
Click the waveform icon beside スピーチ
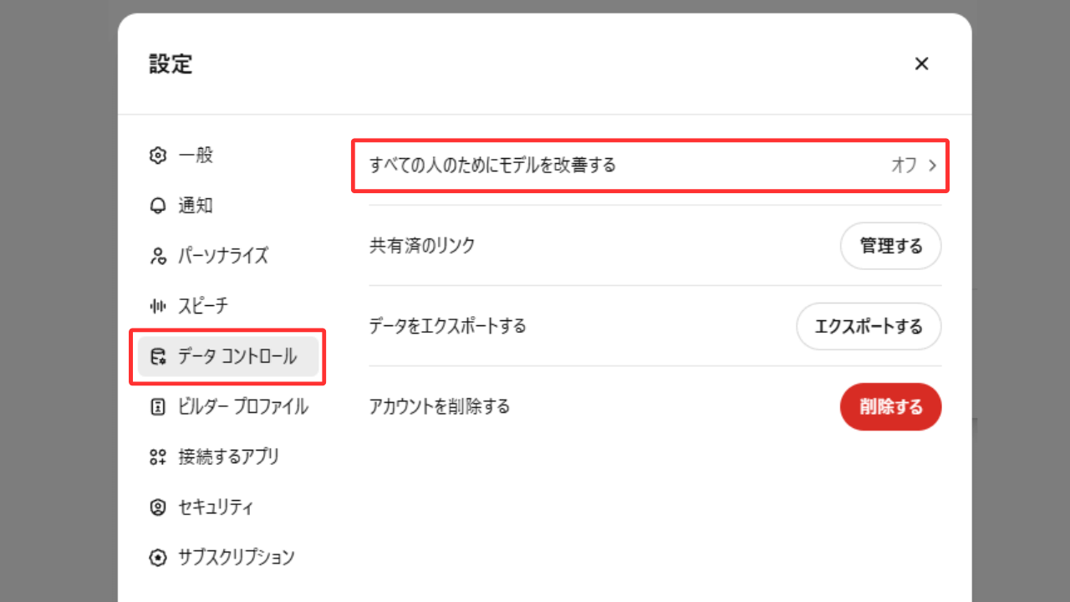157,306
